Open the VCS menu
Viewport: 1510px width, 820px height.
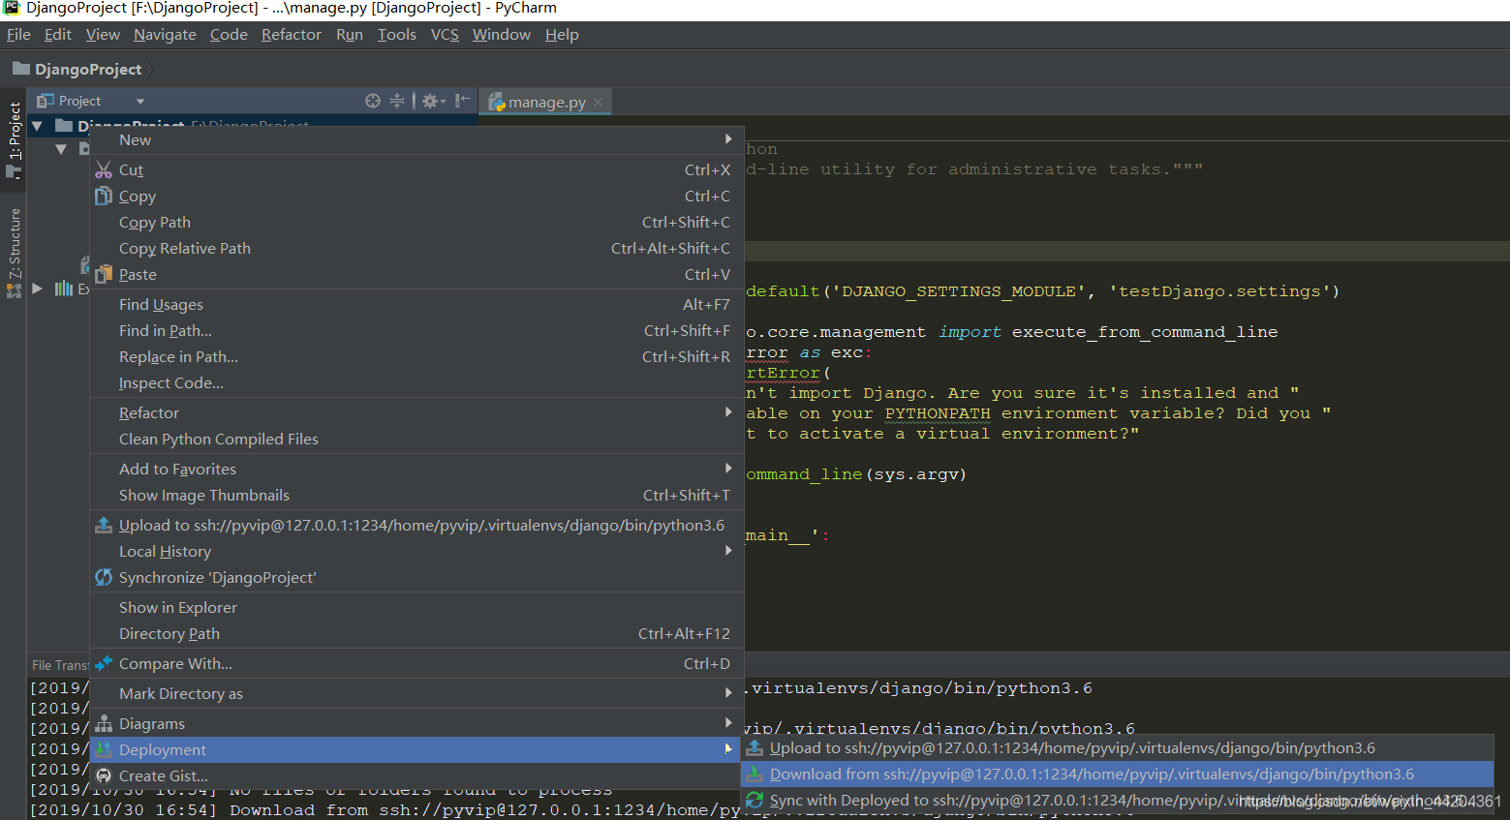(x=445, y=35)
